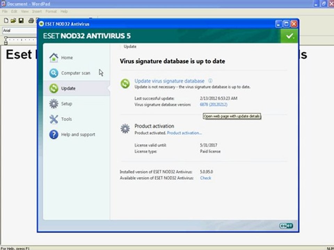Maximize the ESET NOD32 Antivirus window
Viewport: 334px width, 250px height.
pos(286,24)
